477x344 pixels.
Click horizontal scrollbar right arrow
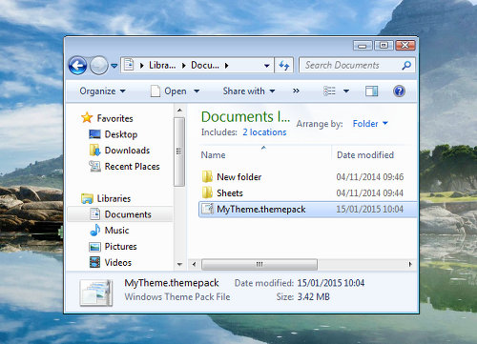tap(410, 264)
